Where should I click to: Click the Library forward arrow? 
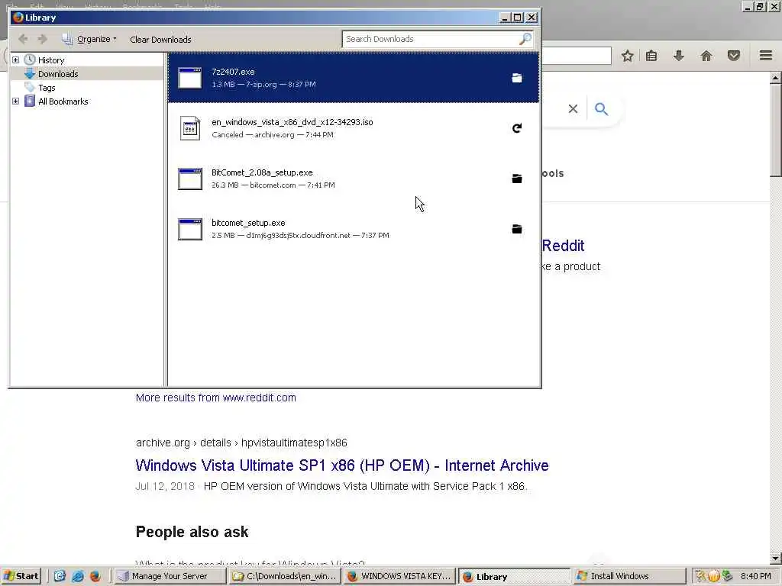[43, 39]
